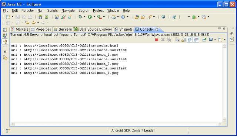237x137 pixels.
Task: Click the New wizard toolbar icon
Action: coord(8,17)
